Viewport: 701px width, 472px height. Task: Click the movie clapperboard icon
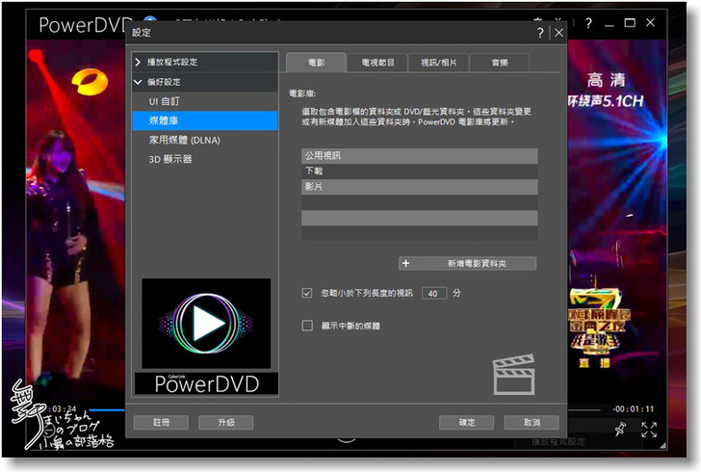point(513,375)
